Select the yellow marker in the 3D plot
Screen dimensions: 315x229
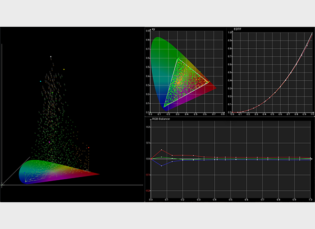click(x=64, y=69)
